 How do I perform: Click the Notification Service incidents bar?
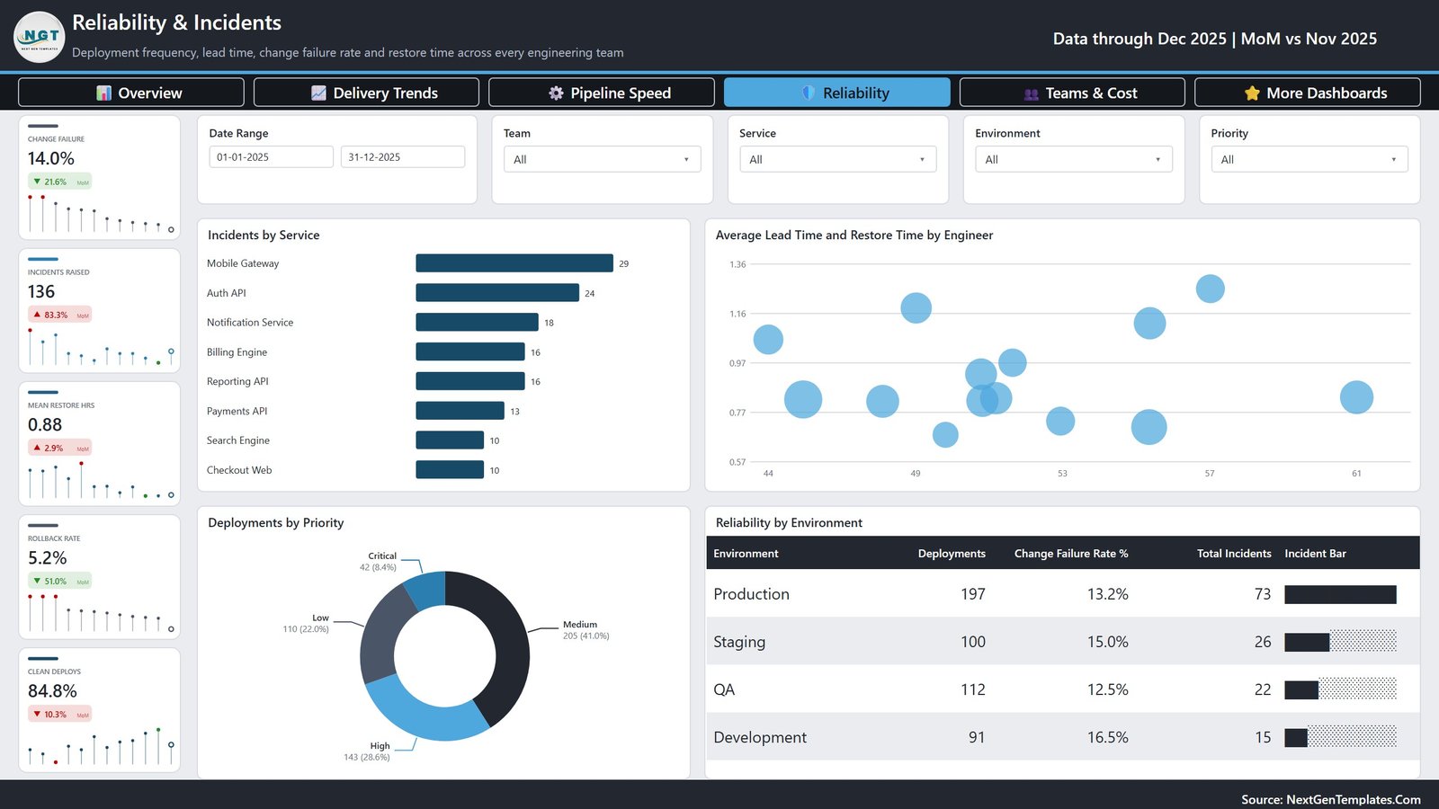click(x=477, y=323)
